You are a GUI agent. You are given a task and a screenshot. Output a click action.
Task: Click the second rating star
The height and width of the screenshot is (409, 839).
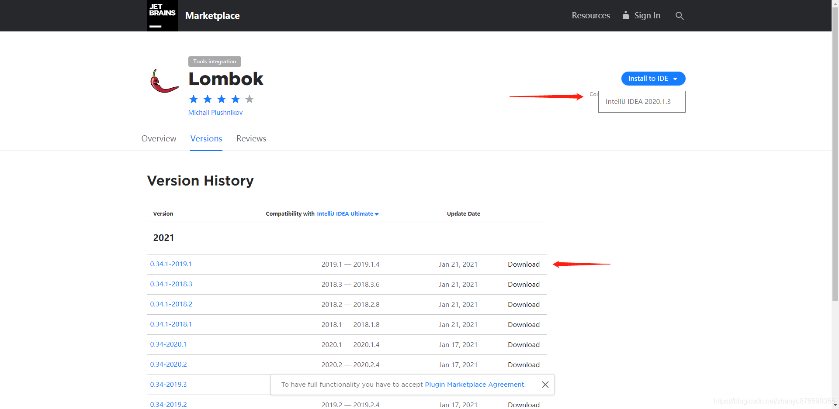point(208,99)
